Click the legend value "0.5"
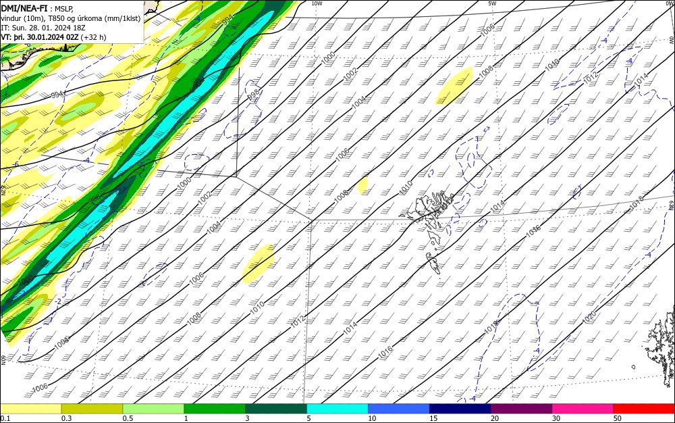675x423 pixels. pyautogui.click(x=128, y=418)
